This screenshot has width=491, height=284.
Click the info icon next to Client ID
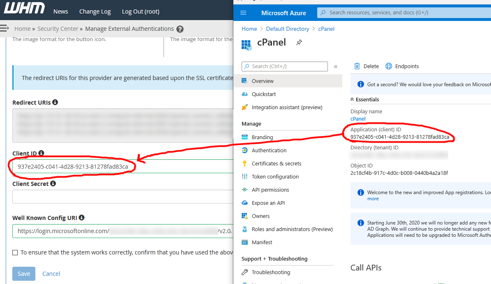click(x=41, y=153)
